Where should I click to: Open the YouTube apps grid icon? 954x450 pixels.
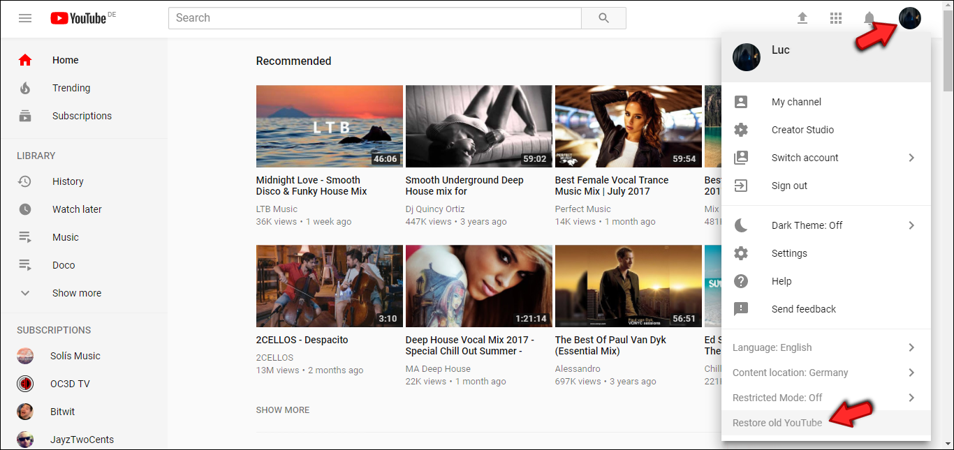(x=836, y=18)
